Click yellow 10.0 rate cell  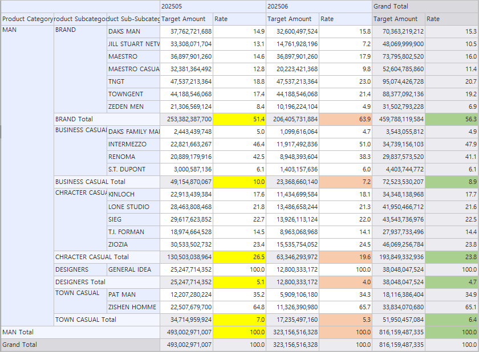[239, 182]
